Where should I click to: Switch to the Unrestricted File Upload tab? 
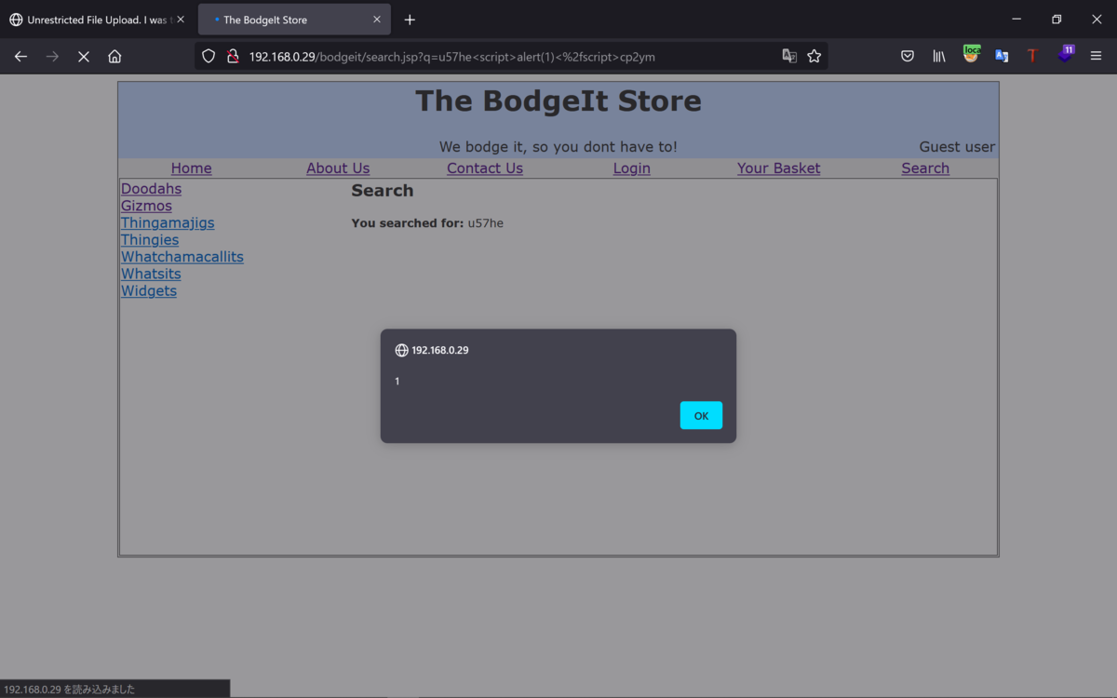click(x=98, y=20)
